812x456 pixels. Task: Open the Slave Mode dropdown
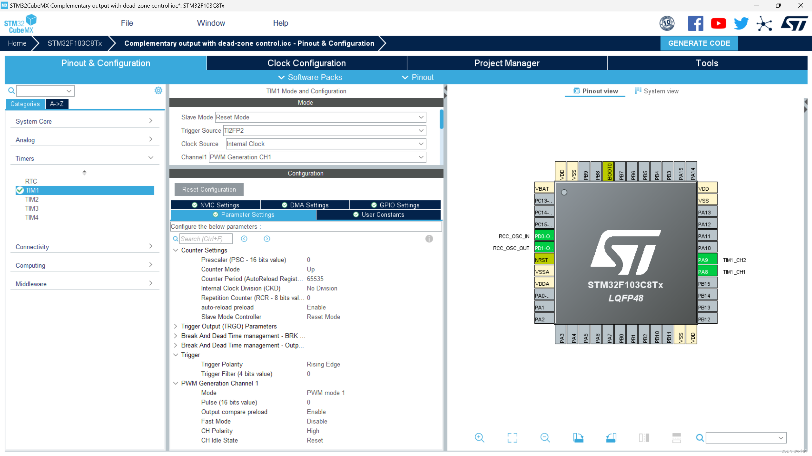click(320, 117)
